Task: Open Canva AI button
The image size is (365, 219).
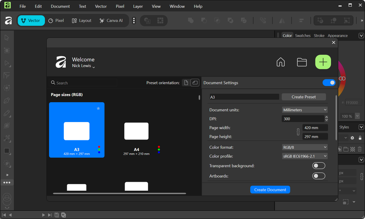Action: [x=111, y=21]
